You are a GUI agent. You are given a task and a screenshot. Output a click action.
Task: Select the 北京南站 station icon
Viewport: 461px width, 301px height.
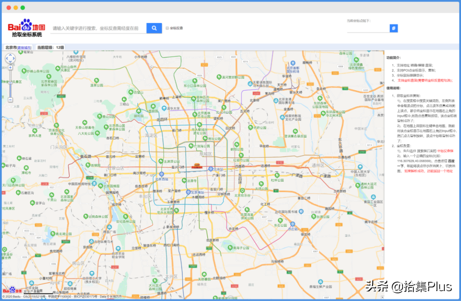pos(188,192)
